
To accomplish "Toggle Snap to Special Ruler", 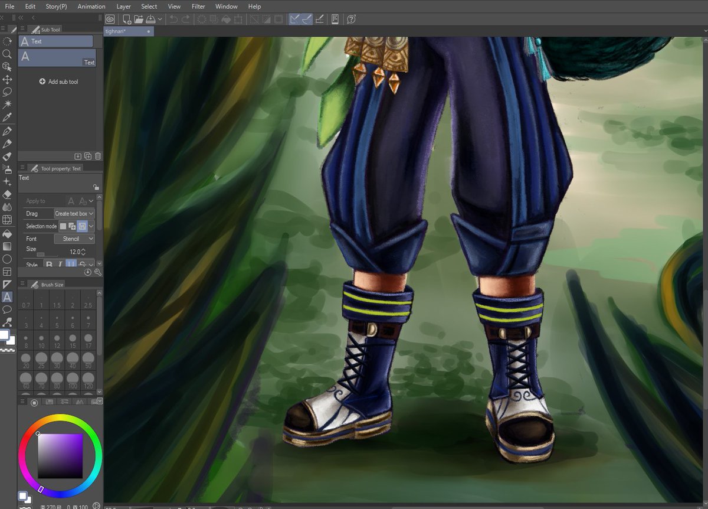I will click(306, 19).
